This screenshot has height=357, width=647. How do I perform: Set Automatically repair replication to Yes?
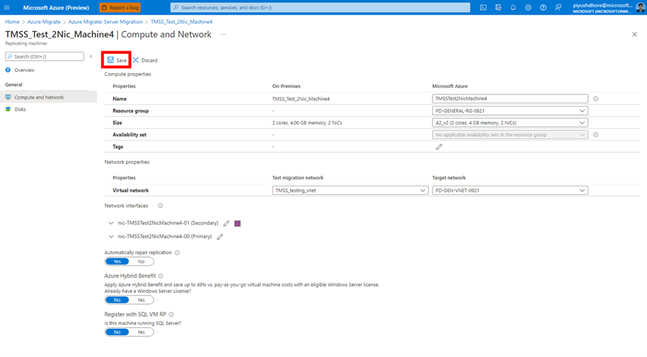click(x=117, y=261)
